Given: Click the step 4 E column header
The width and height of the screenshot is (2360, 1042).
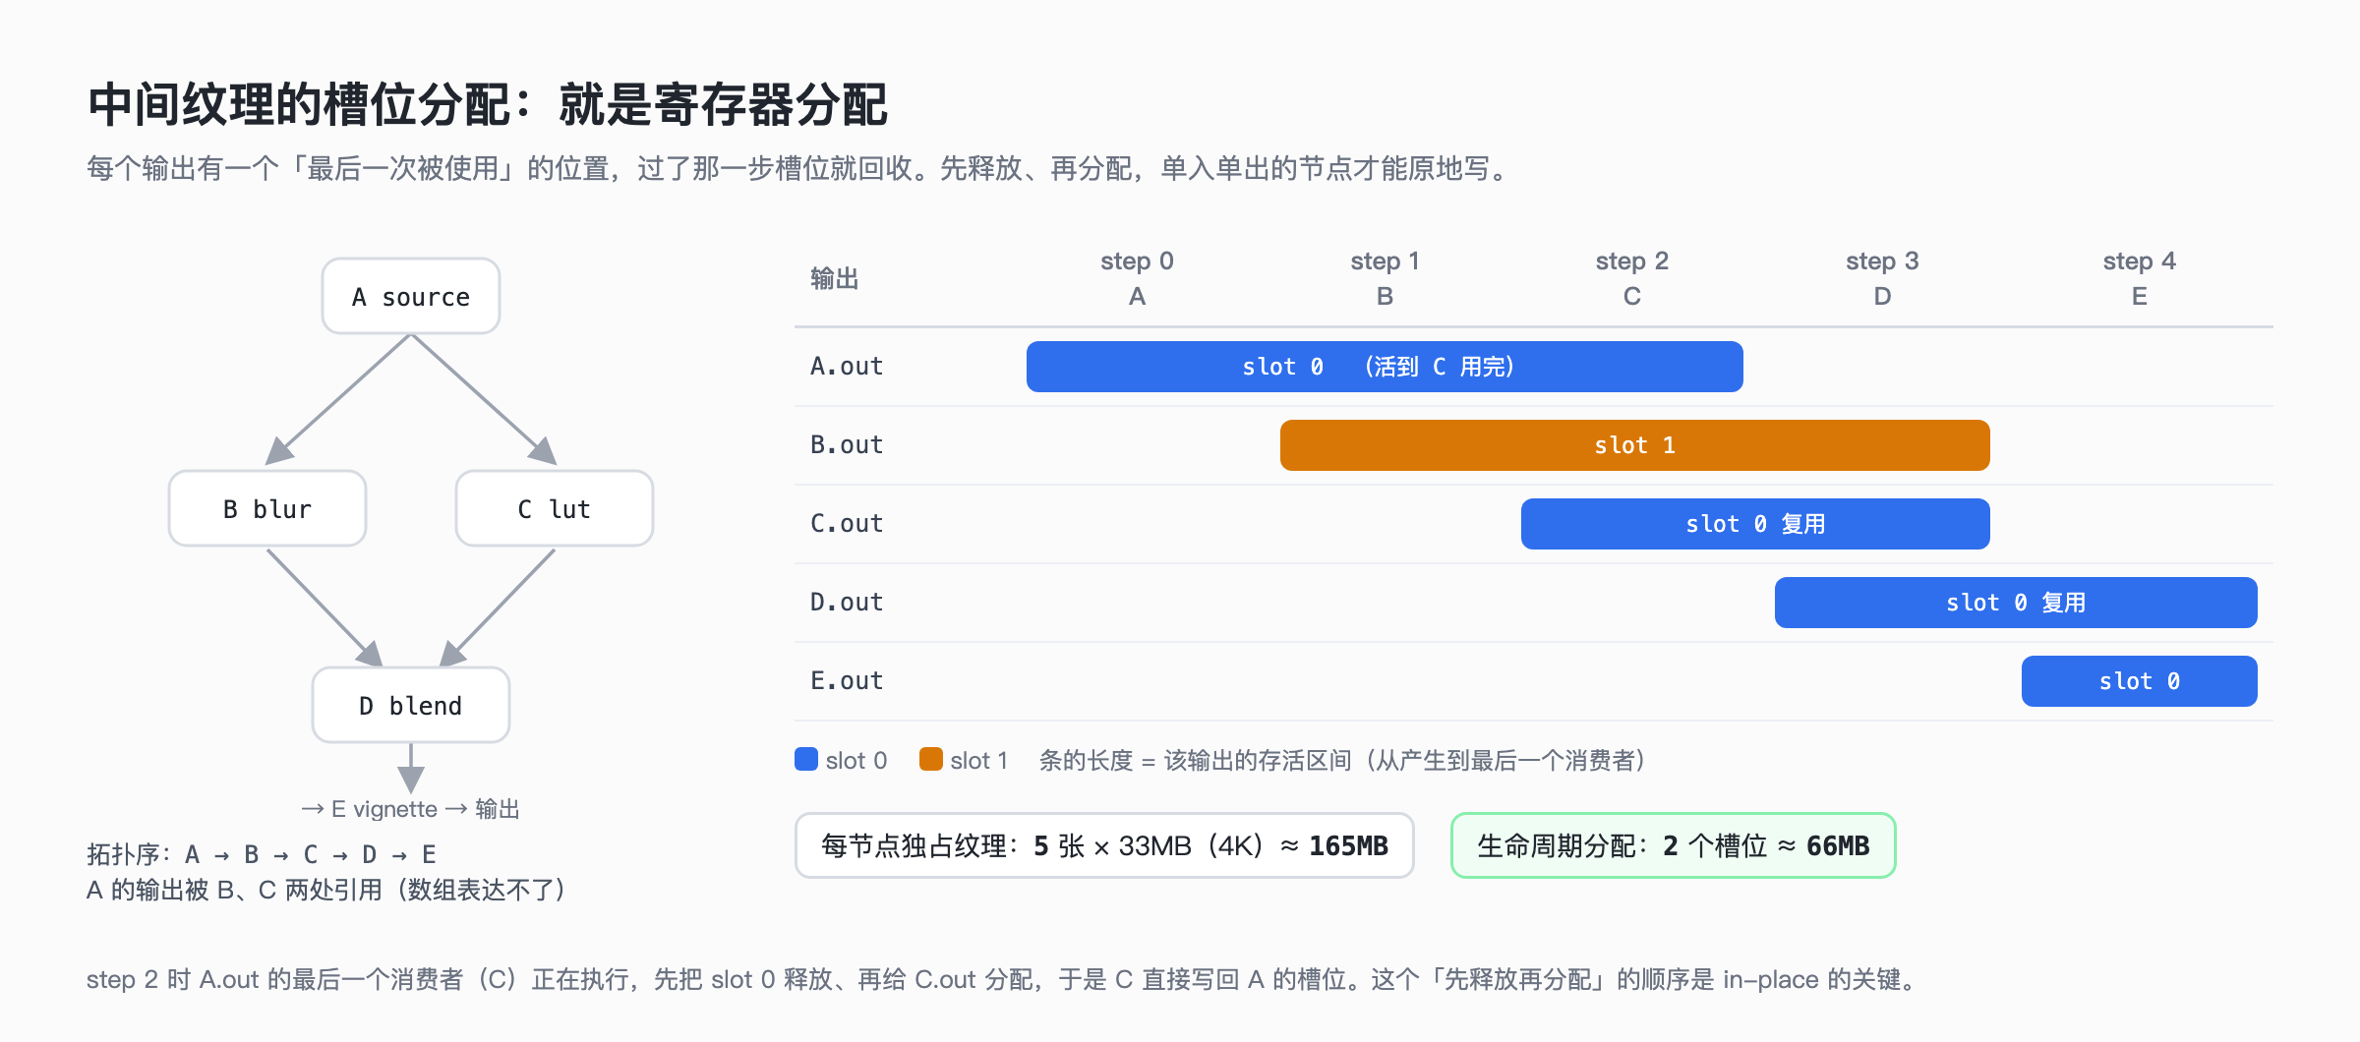Looking at the screenshot, I should click(x=2140, y=278).
